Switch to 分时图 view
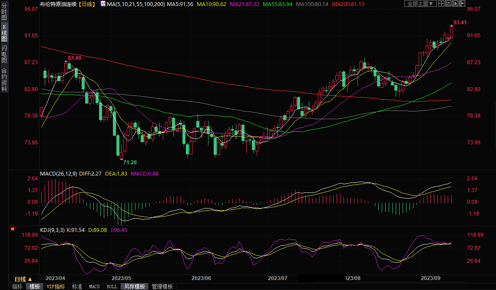This screenshot has width=496, height=290. 4,10
